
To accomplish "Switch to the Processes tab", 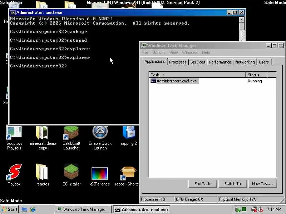I will [178, 62].
